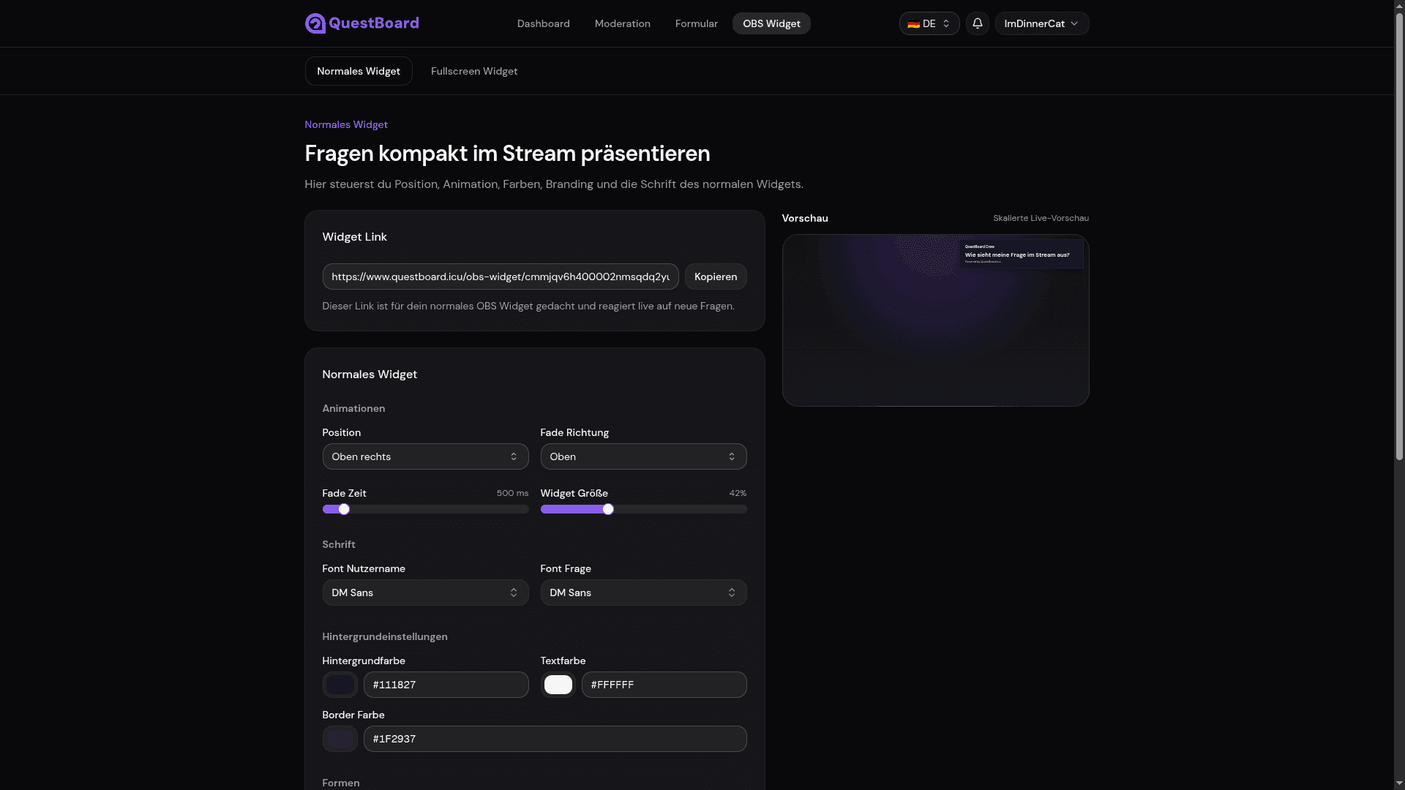Open the Textfarbe white color swatch

tap(558, 685)
